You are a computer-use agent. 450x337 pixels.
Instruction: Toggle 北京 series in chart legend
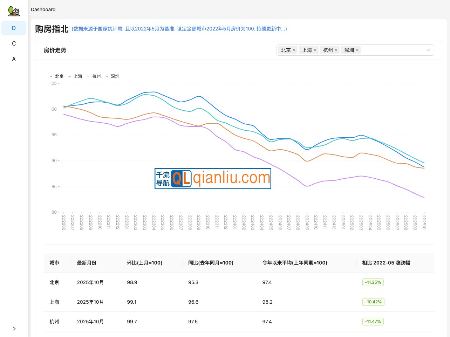pyautogui.click(x=57, y=76)
